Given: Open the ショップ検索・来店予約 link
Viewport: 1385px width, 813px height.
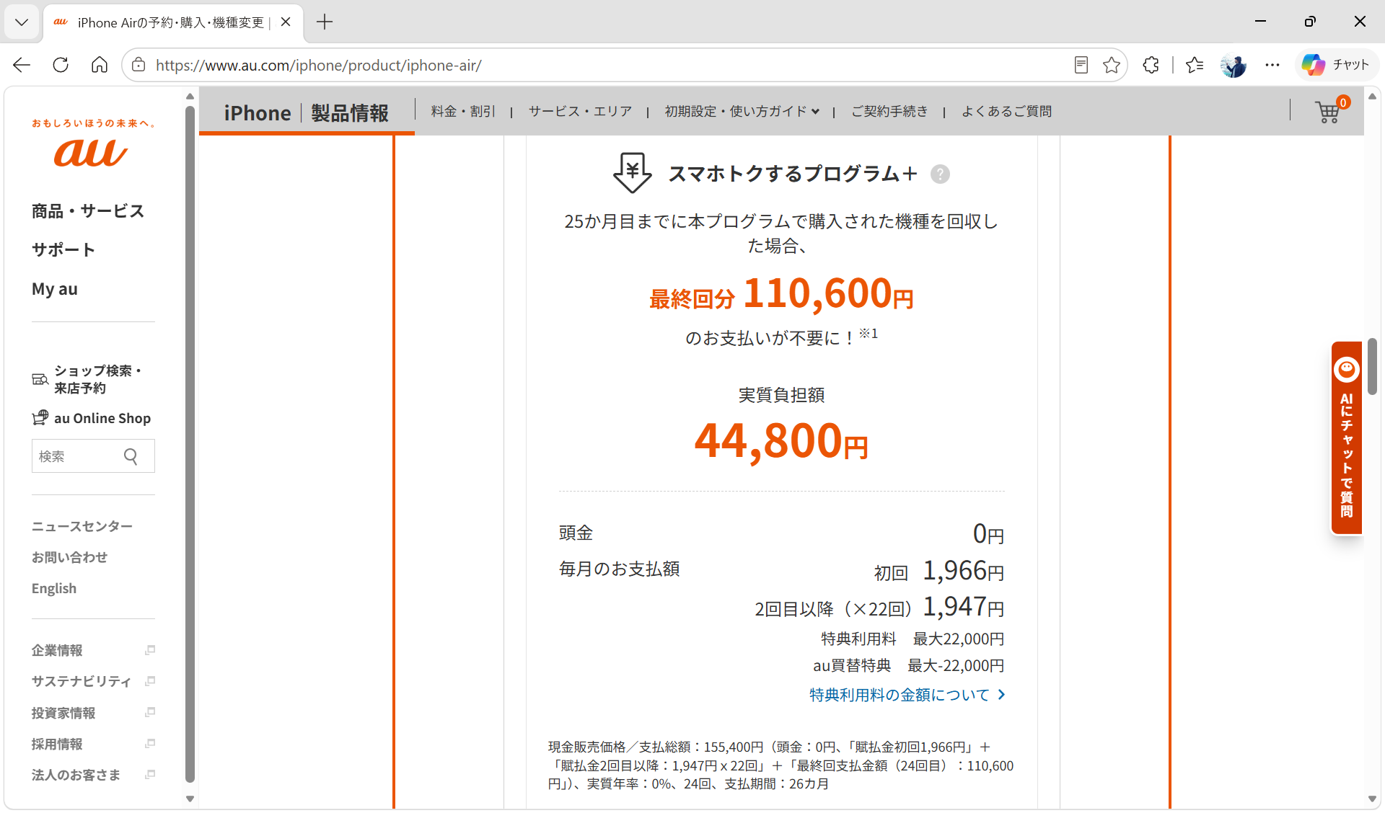Looking at the screenshot, I should point(98,379).
